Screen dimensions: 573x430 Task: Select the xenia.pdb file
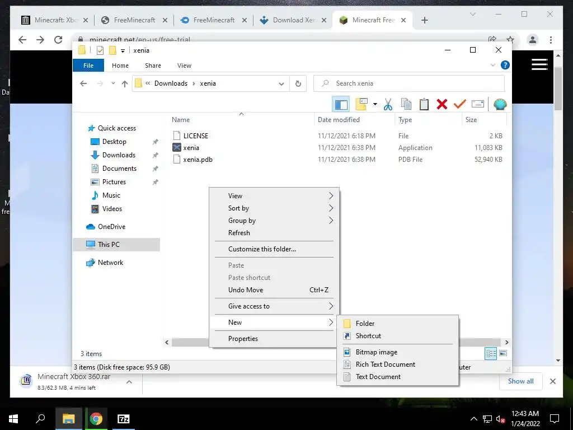pos(198,160)
